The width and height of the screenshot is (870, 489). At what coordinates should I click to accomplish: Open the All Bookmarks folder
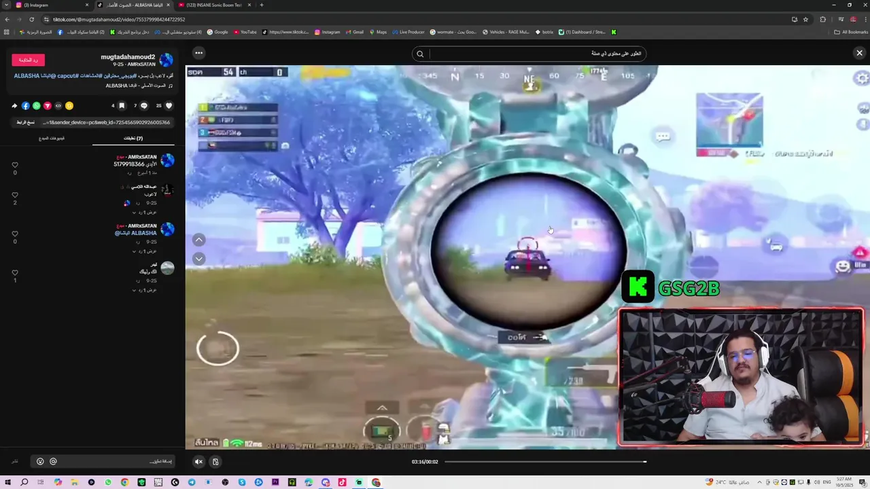851,32
